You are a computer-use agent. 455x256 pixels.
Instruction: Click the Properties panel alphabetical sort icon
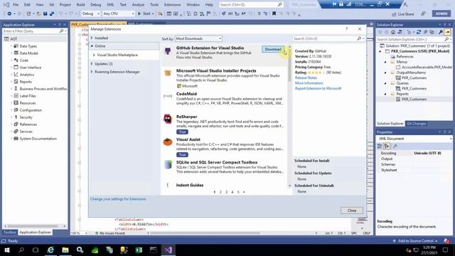[387, 146]
